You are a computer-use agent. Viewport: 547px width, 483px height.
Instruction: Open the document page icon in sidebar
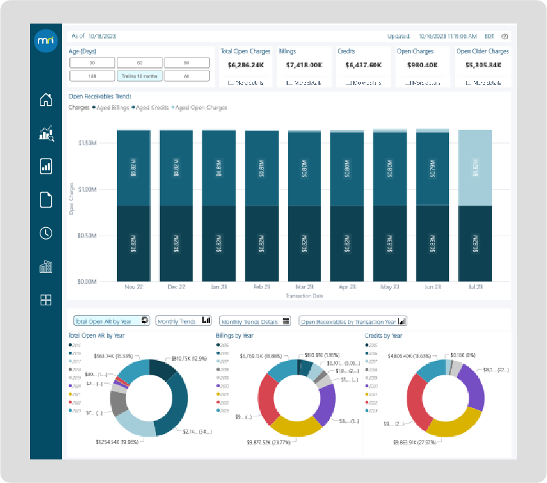pyautogui.click(x=46, y=200)
